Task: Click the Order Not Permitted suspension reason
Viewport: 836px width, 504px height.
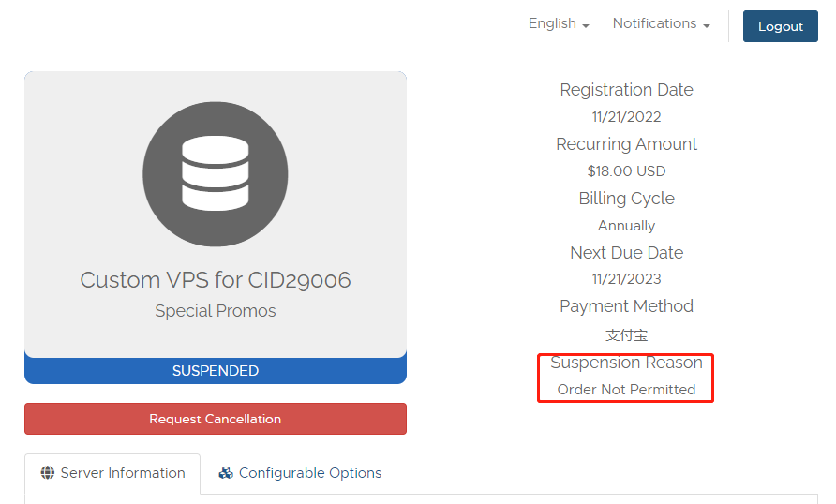Action: pyautogui.click(x=626, y=390)
